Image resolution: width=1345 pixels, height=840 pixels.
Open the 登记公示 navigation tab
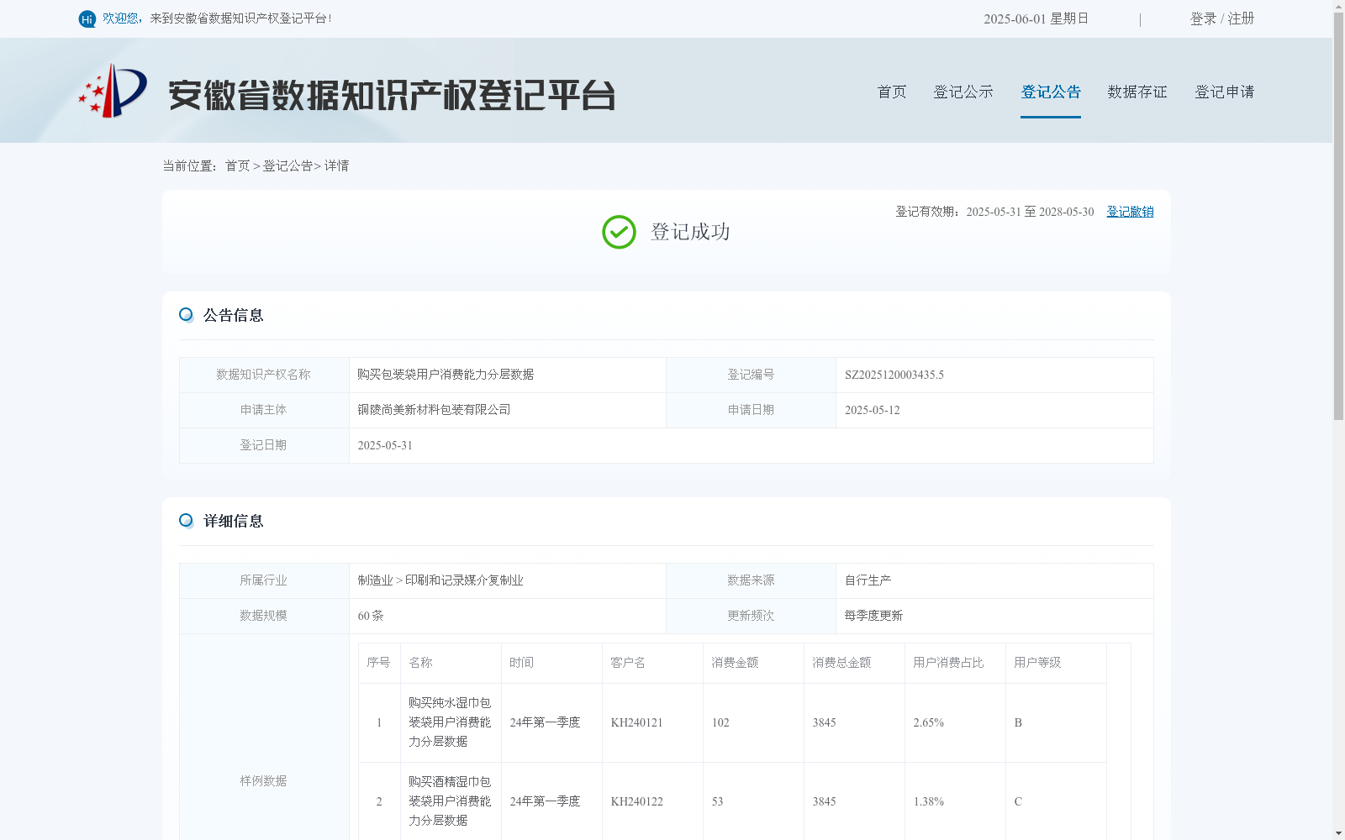click(963, 92)
